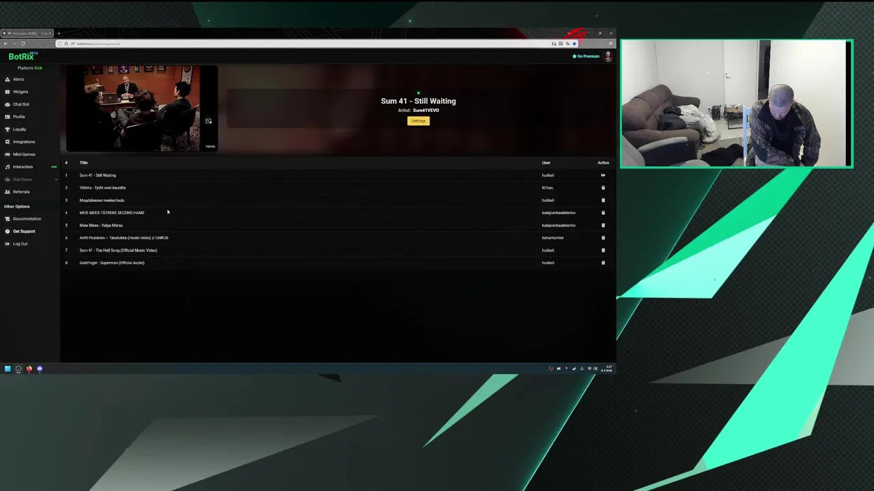Screen dimensions: 874x491
Task: Click the Still Waiting video thumbnail
Action: pyautogui.click(x=141, y=108)
